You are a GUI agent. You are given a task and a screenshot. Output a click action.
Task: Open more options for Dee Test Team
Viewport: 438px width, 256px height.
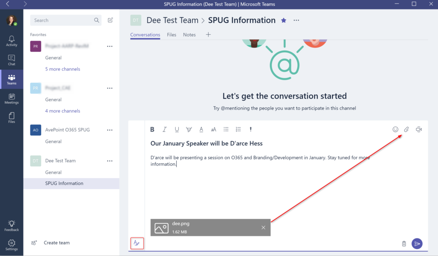pyautogui.click(x=110, y=161)
